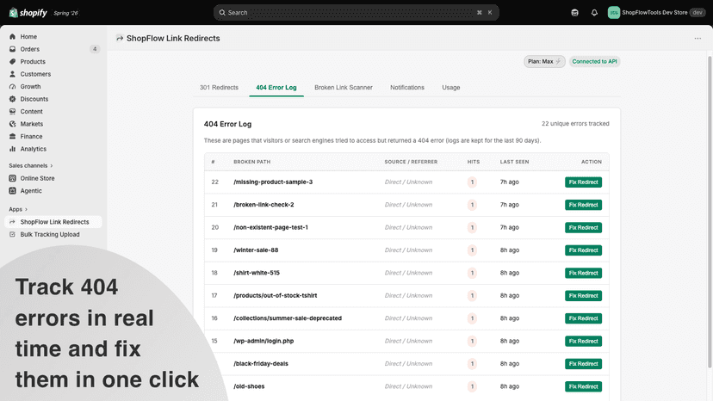Click the /winter-sale-88 broken path

pos(256,250)
